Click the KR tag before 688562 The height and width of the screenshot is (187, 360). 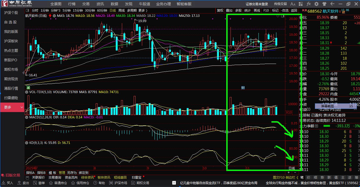[x=304, y=11]
